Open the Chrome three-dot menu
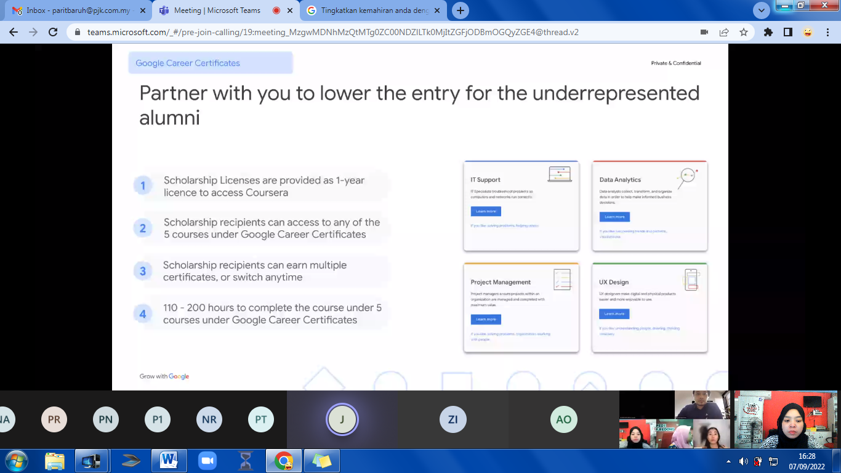Image resolution: width=841 pixels, height=473 pixels. tap(827, 32)
